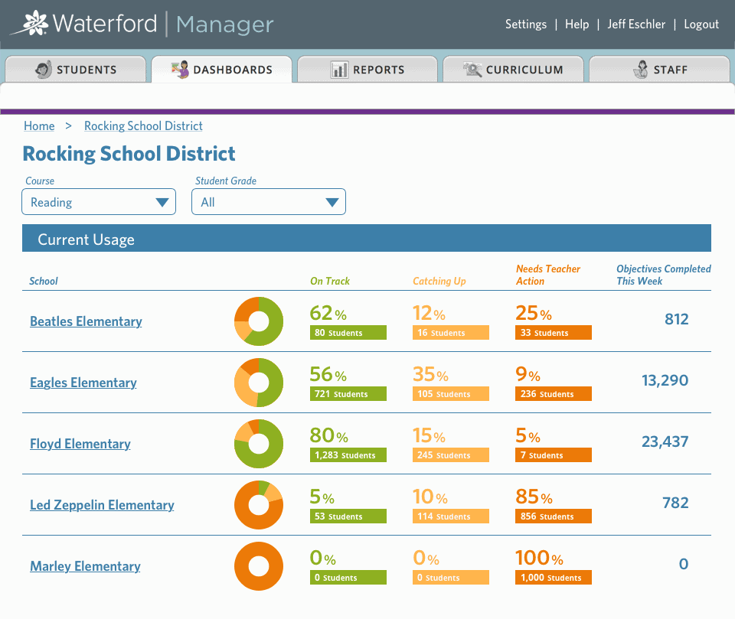Open the Reports tab
Image resolution: width=735 pixels, height=619 pixels.
(367, 70)
